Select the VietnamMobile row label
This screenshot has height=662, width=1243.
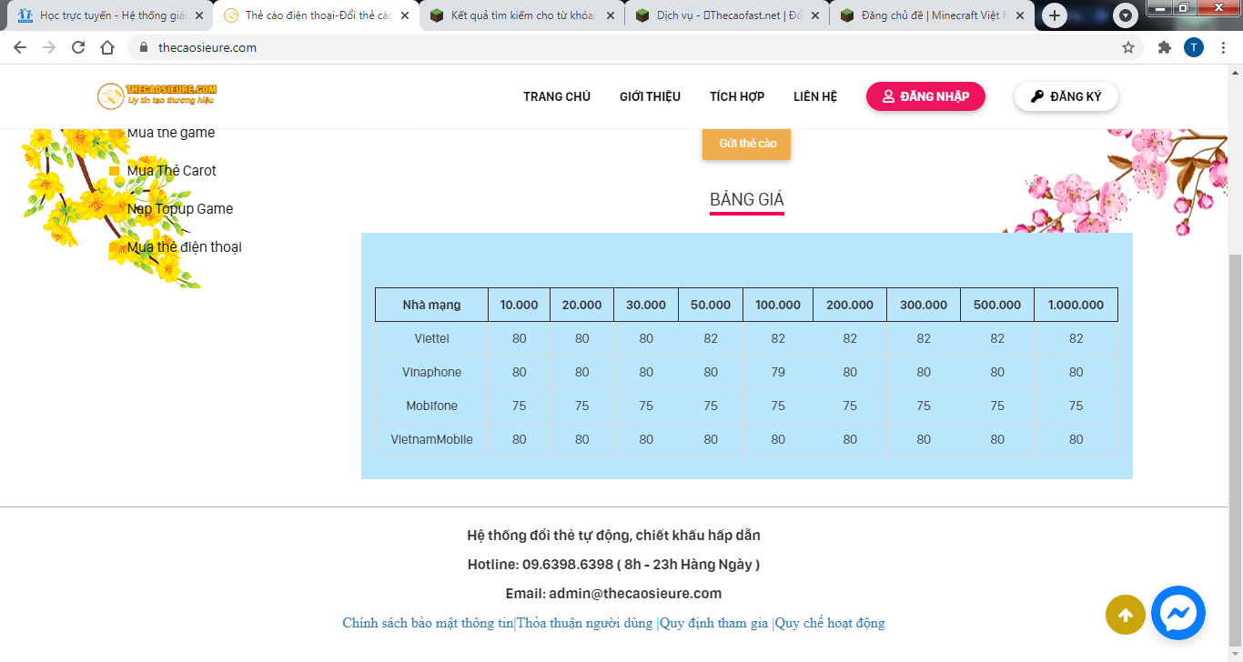click(431, 439)
